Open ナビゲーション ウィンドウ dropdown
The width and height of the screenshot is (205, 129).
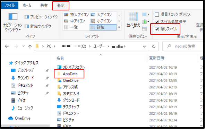pos(13,22)
